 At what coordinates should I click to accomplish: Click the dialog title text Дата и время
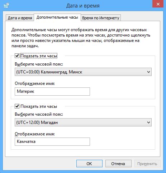83,6
